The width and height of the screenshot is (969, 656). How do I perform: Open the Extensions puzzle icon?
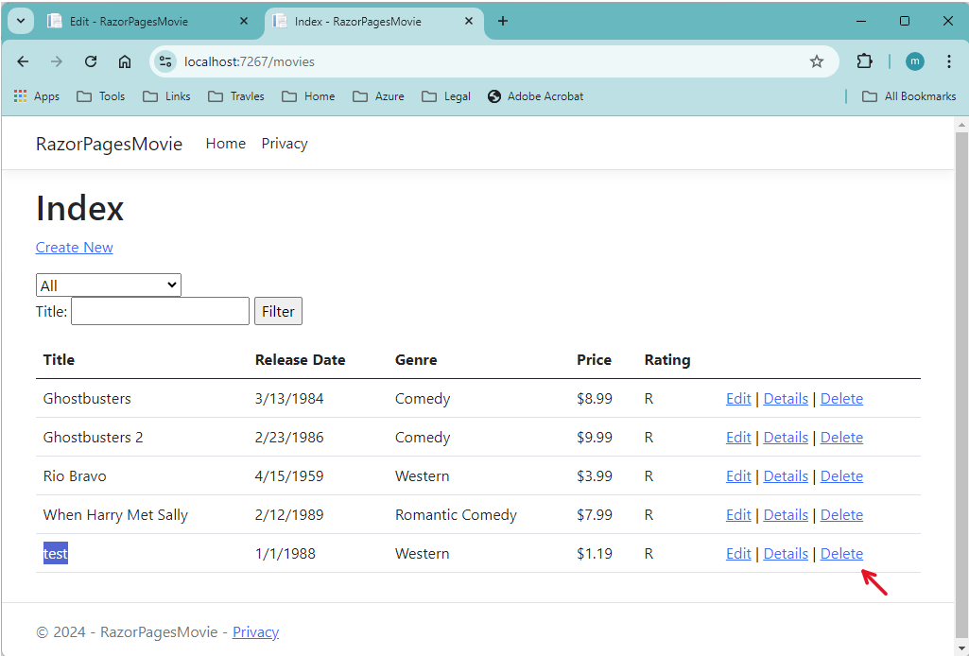coord(864,61)
